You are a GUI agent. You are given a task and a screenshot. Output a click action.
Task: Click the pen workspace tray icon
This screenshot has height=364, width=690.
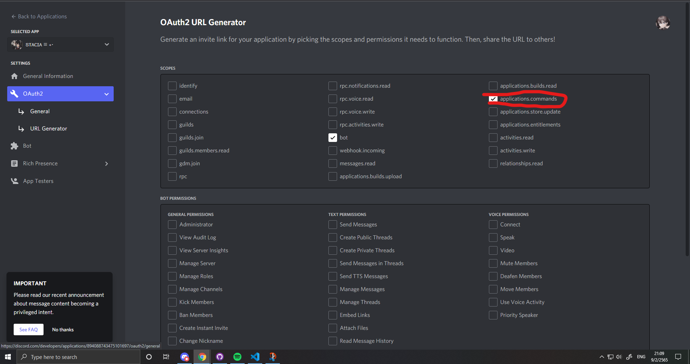click(629, 357)
